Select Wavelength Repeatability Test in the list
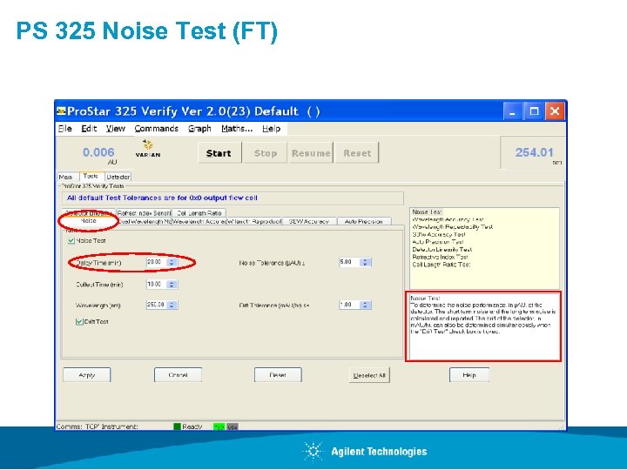This screenshot has width=627, height=470. [x=452, y=227]
